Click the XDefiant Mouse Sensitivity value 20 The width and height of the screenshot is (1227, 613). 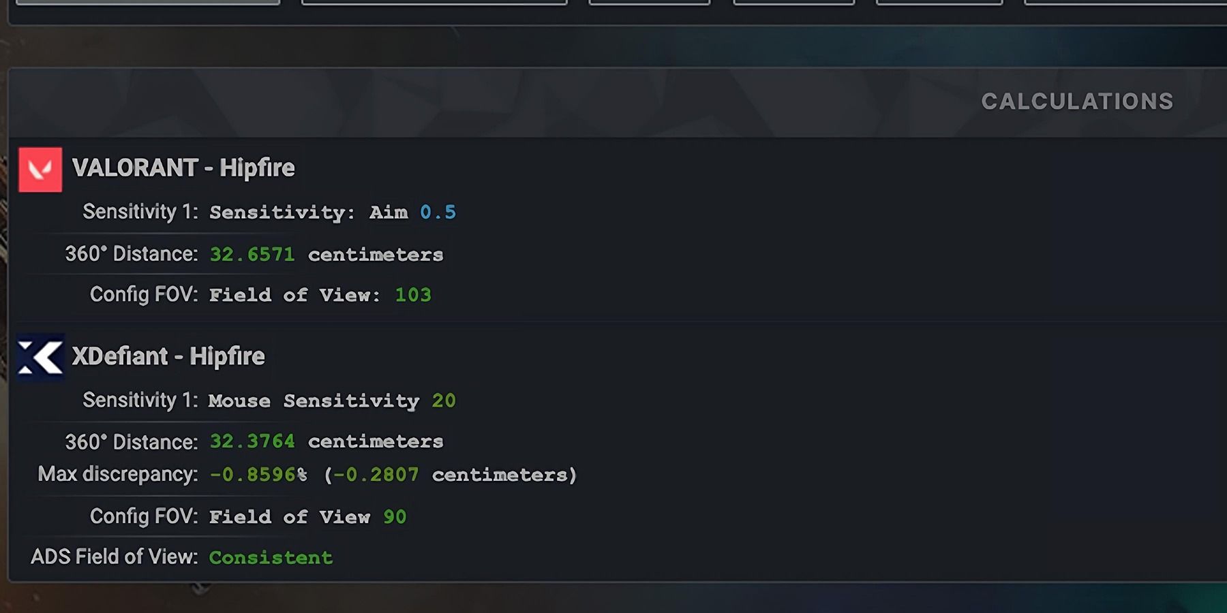444,400
